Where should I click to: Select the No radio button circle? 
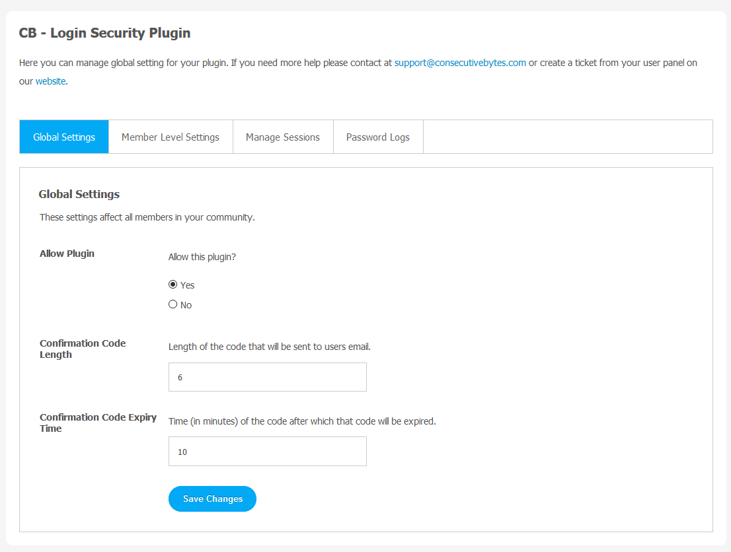[173, 304]
